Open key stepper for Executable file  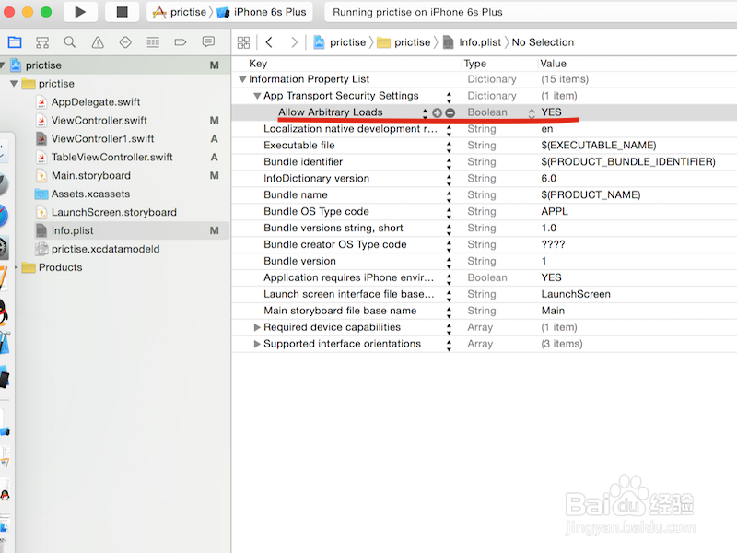449,146
